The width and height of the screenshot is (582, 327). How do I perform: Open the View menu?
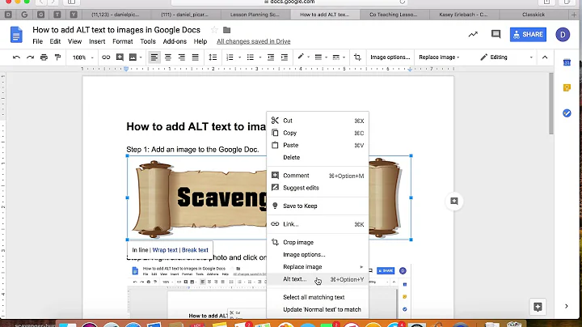(74, 41)
